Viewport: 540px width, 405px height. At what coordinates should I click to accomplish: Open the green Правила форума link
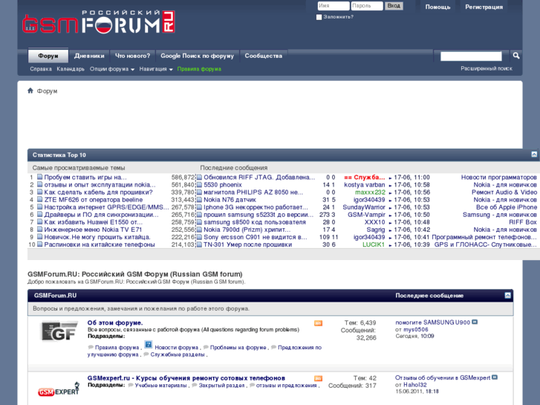tap(199, 69)
